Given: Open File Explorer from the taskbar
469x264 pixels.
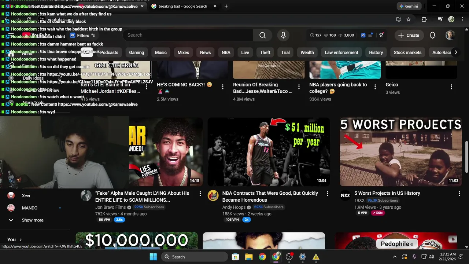Looking at the screenshot, I should [249, 257].
